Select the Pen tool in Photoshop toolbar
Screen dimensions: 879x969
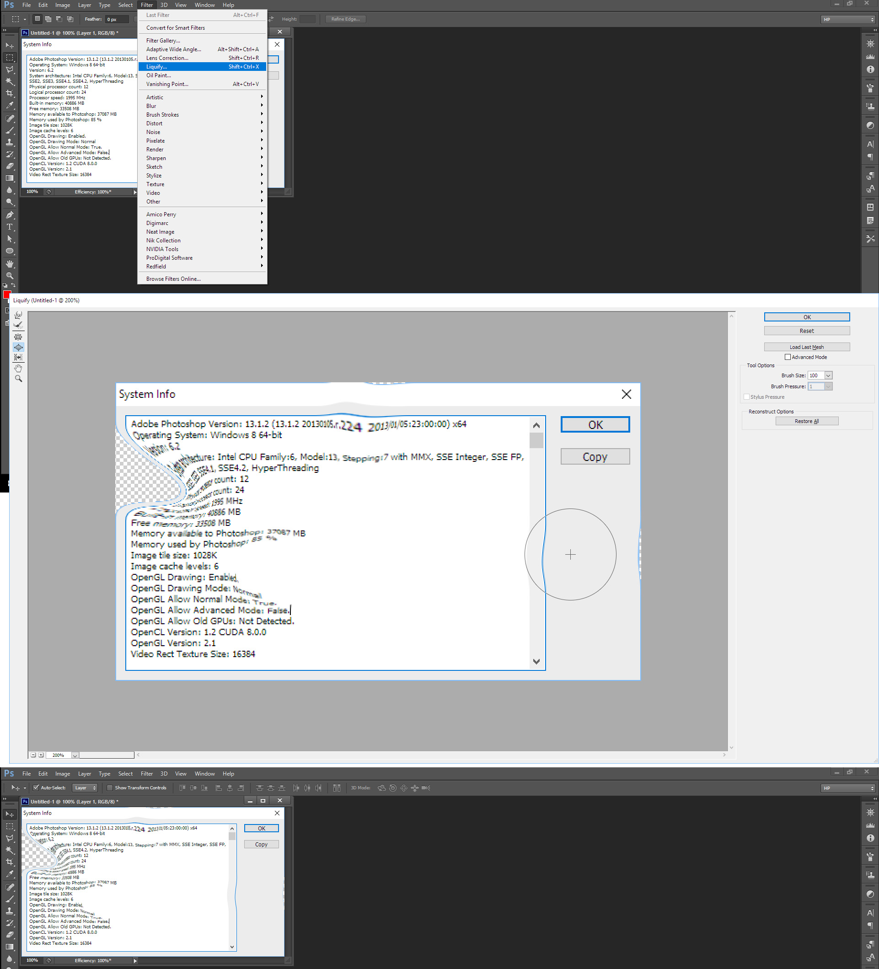tap(10, 215)
